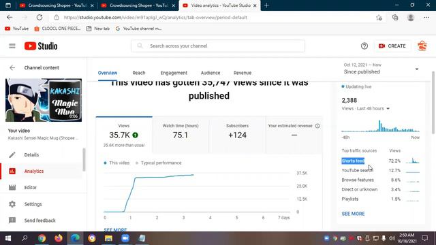
Task: Click the Send feedback speech icon
Action: (12, 220)
